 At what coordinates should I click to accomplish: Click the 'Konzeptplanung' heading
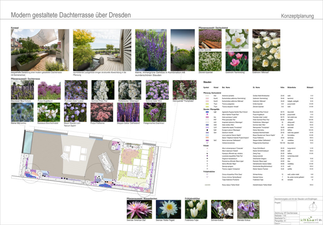pyautogui.click(x=297, y=16)
